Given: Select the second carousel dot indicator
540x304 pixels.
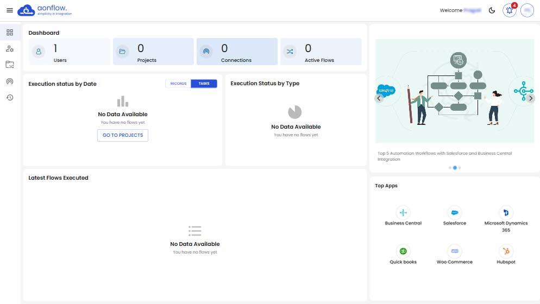Looking at the screenshot, I should (x=455, y=168).
